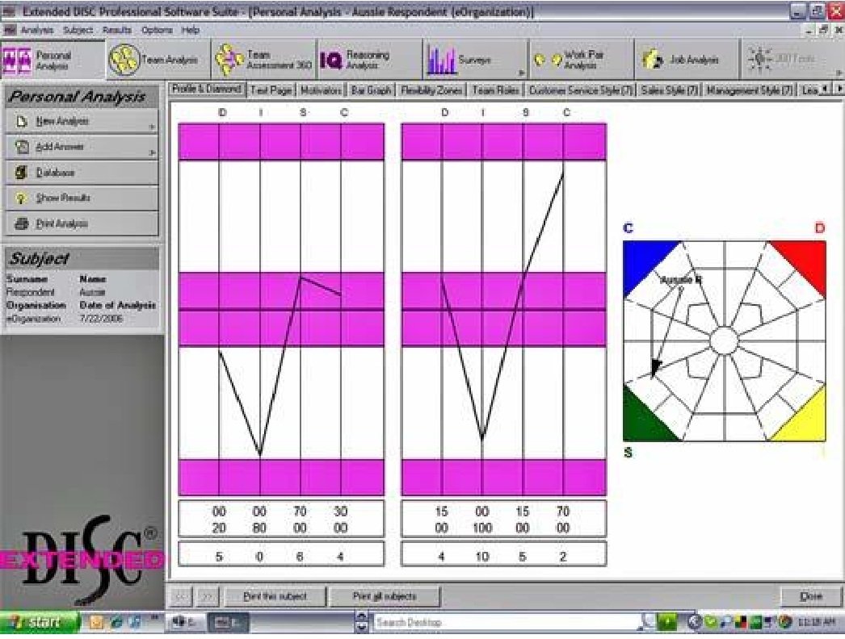Open the Personal Analysis toolbar icon
This screenshot has width=845, height=639.
18,61
